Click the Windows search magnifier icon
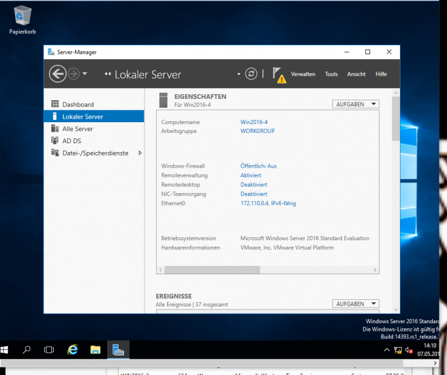The image size is (447, 375). point(27,350)
